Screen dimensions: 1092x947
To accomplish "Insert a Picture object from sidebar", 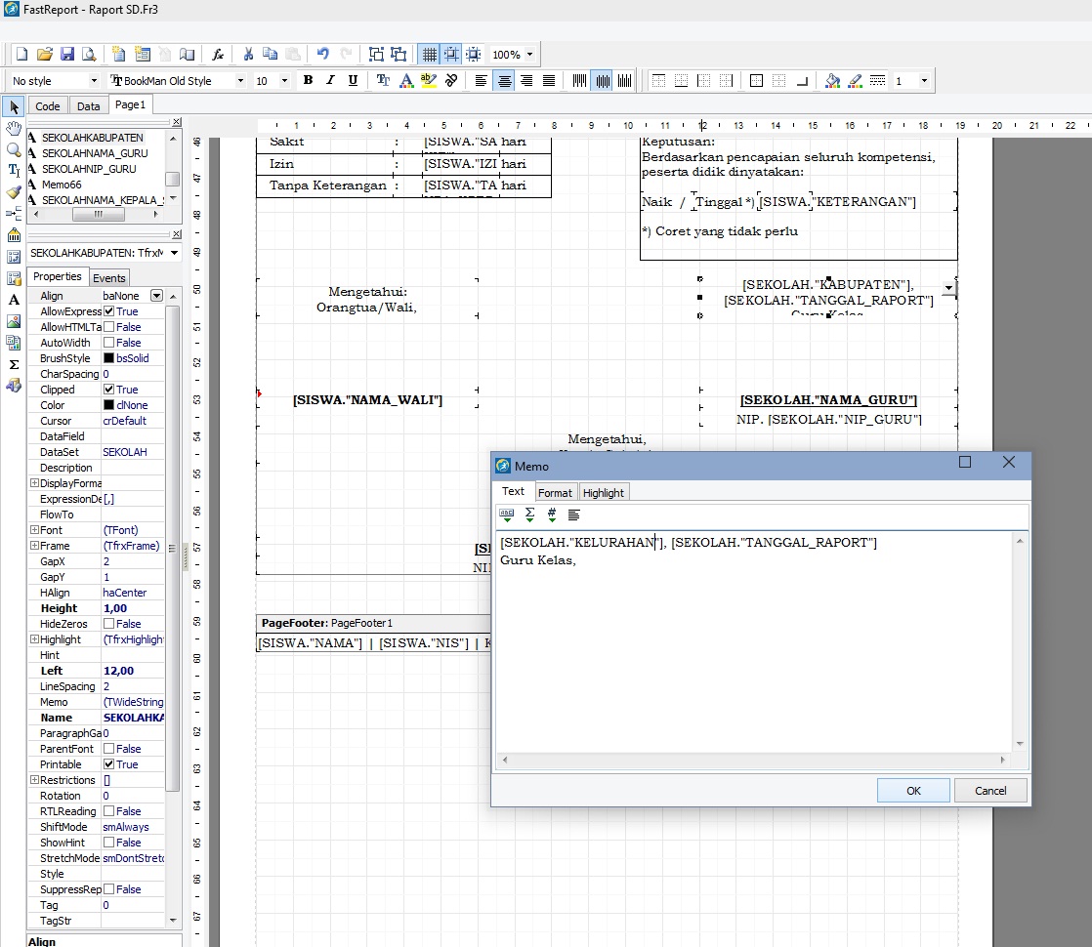I will 14,321.
